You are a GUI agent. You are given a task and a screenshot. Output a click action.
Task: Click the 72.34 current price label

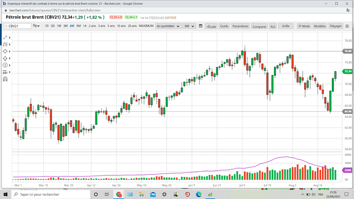click(347, 71)
